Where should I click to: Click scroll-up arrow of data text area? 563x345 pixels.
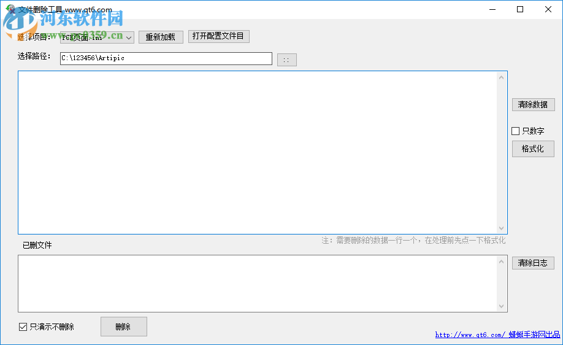(501, 77)
